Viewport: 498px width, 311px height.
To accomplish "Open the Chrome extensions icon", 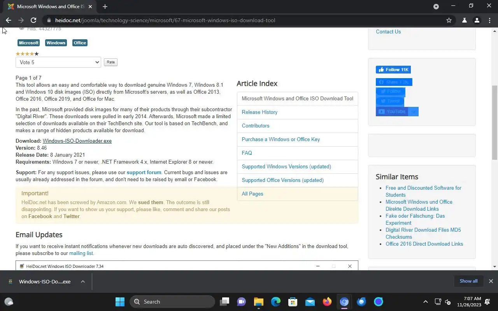I will pyautogui.click(x=465, y=20).
